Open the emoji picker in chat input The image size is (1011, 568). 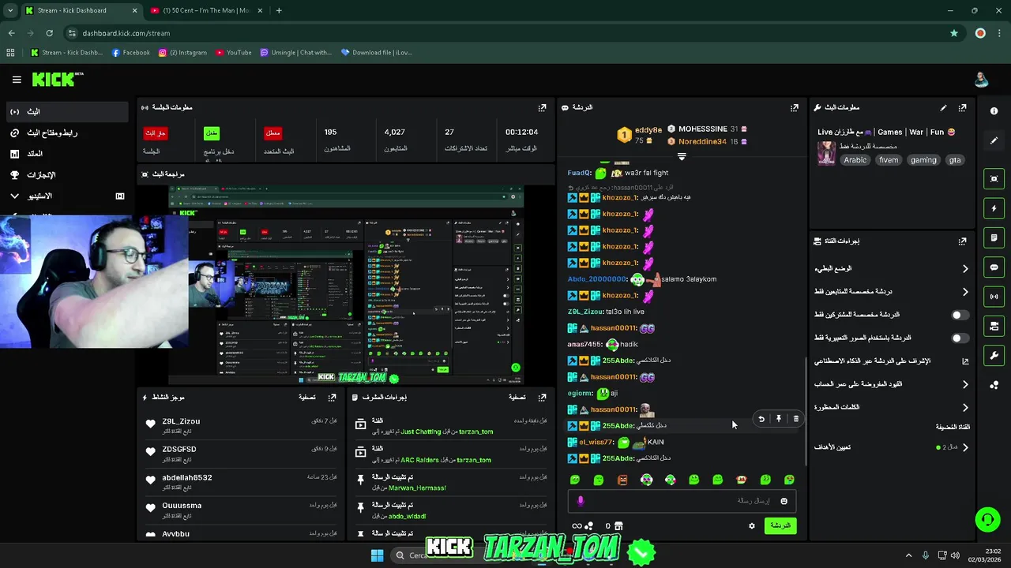784,501
